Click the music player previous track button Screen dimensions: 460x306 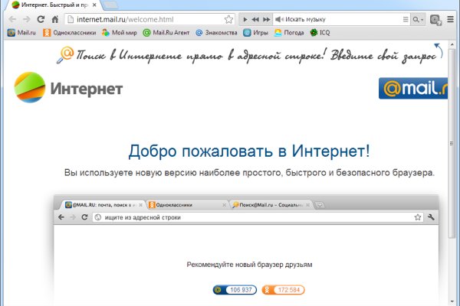coord(255,19)
